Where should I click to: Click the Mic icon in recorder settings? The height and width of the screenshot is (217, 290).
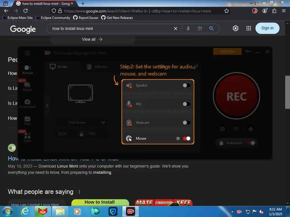(x=129, y=104)
